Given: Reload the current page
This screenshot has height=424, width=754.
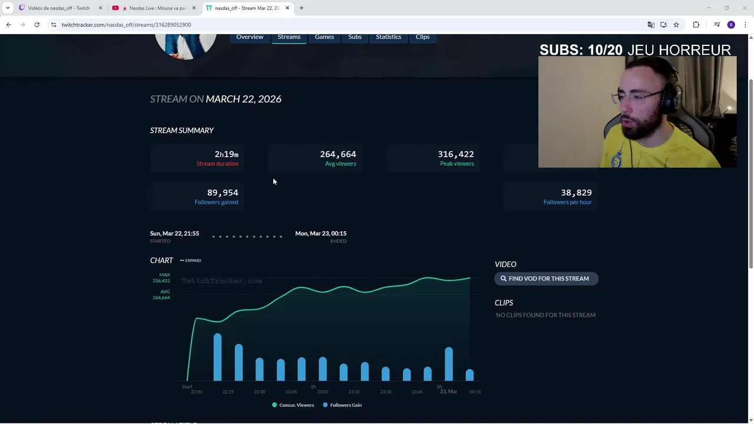Looking at the screenshot, I should click(x=37, y=25).
